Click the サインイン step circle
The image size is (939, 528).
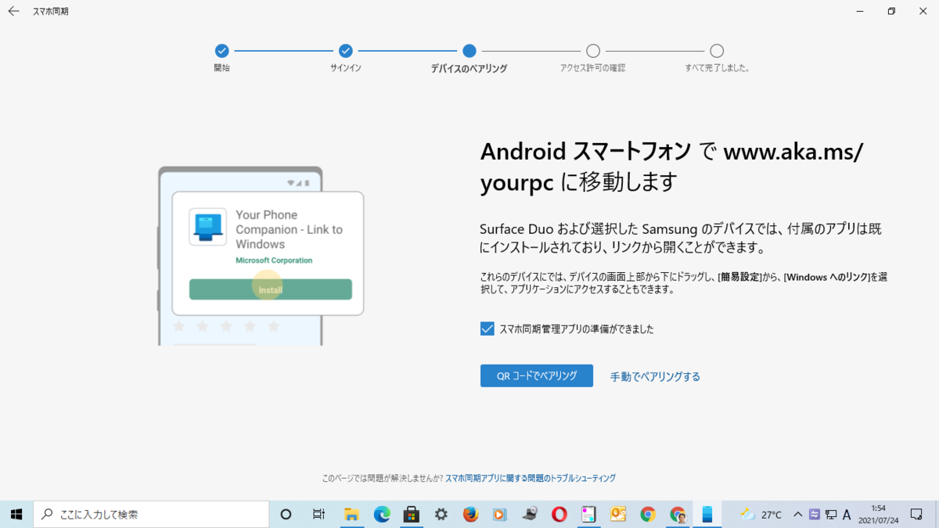[x=346, y=51]
